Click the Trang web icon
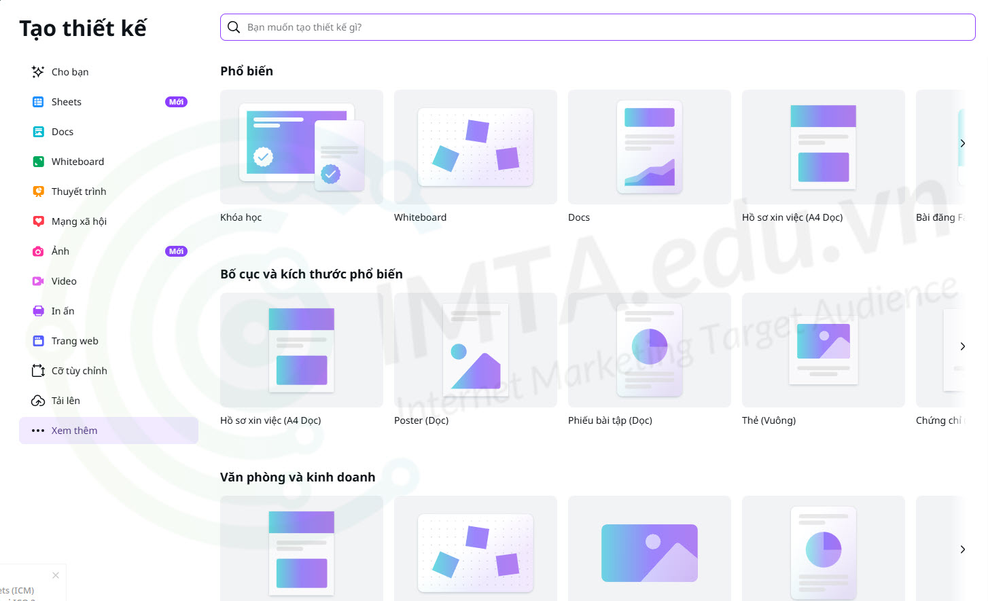 tap(38, 341)
